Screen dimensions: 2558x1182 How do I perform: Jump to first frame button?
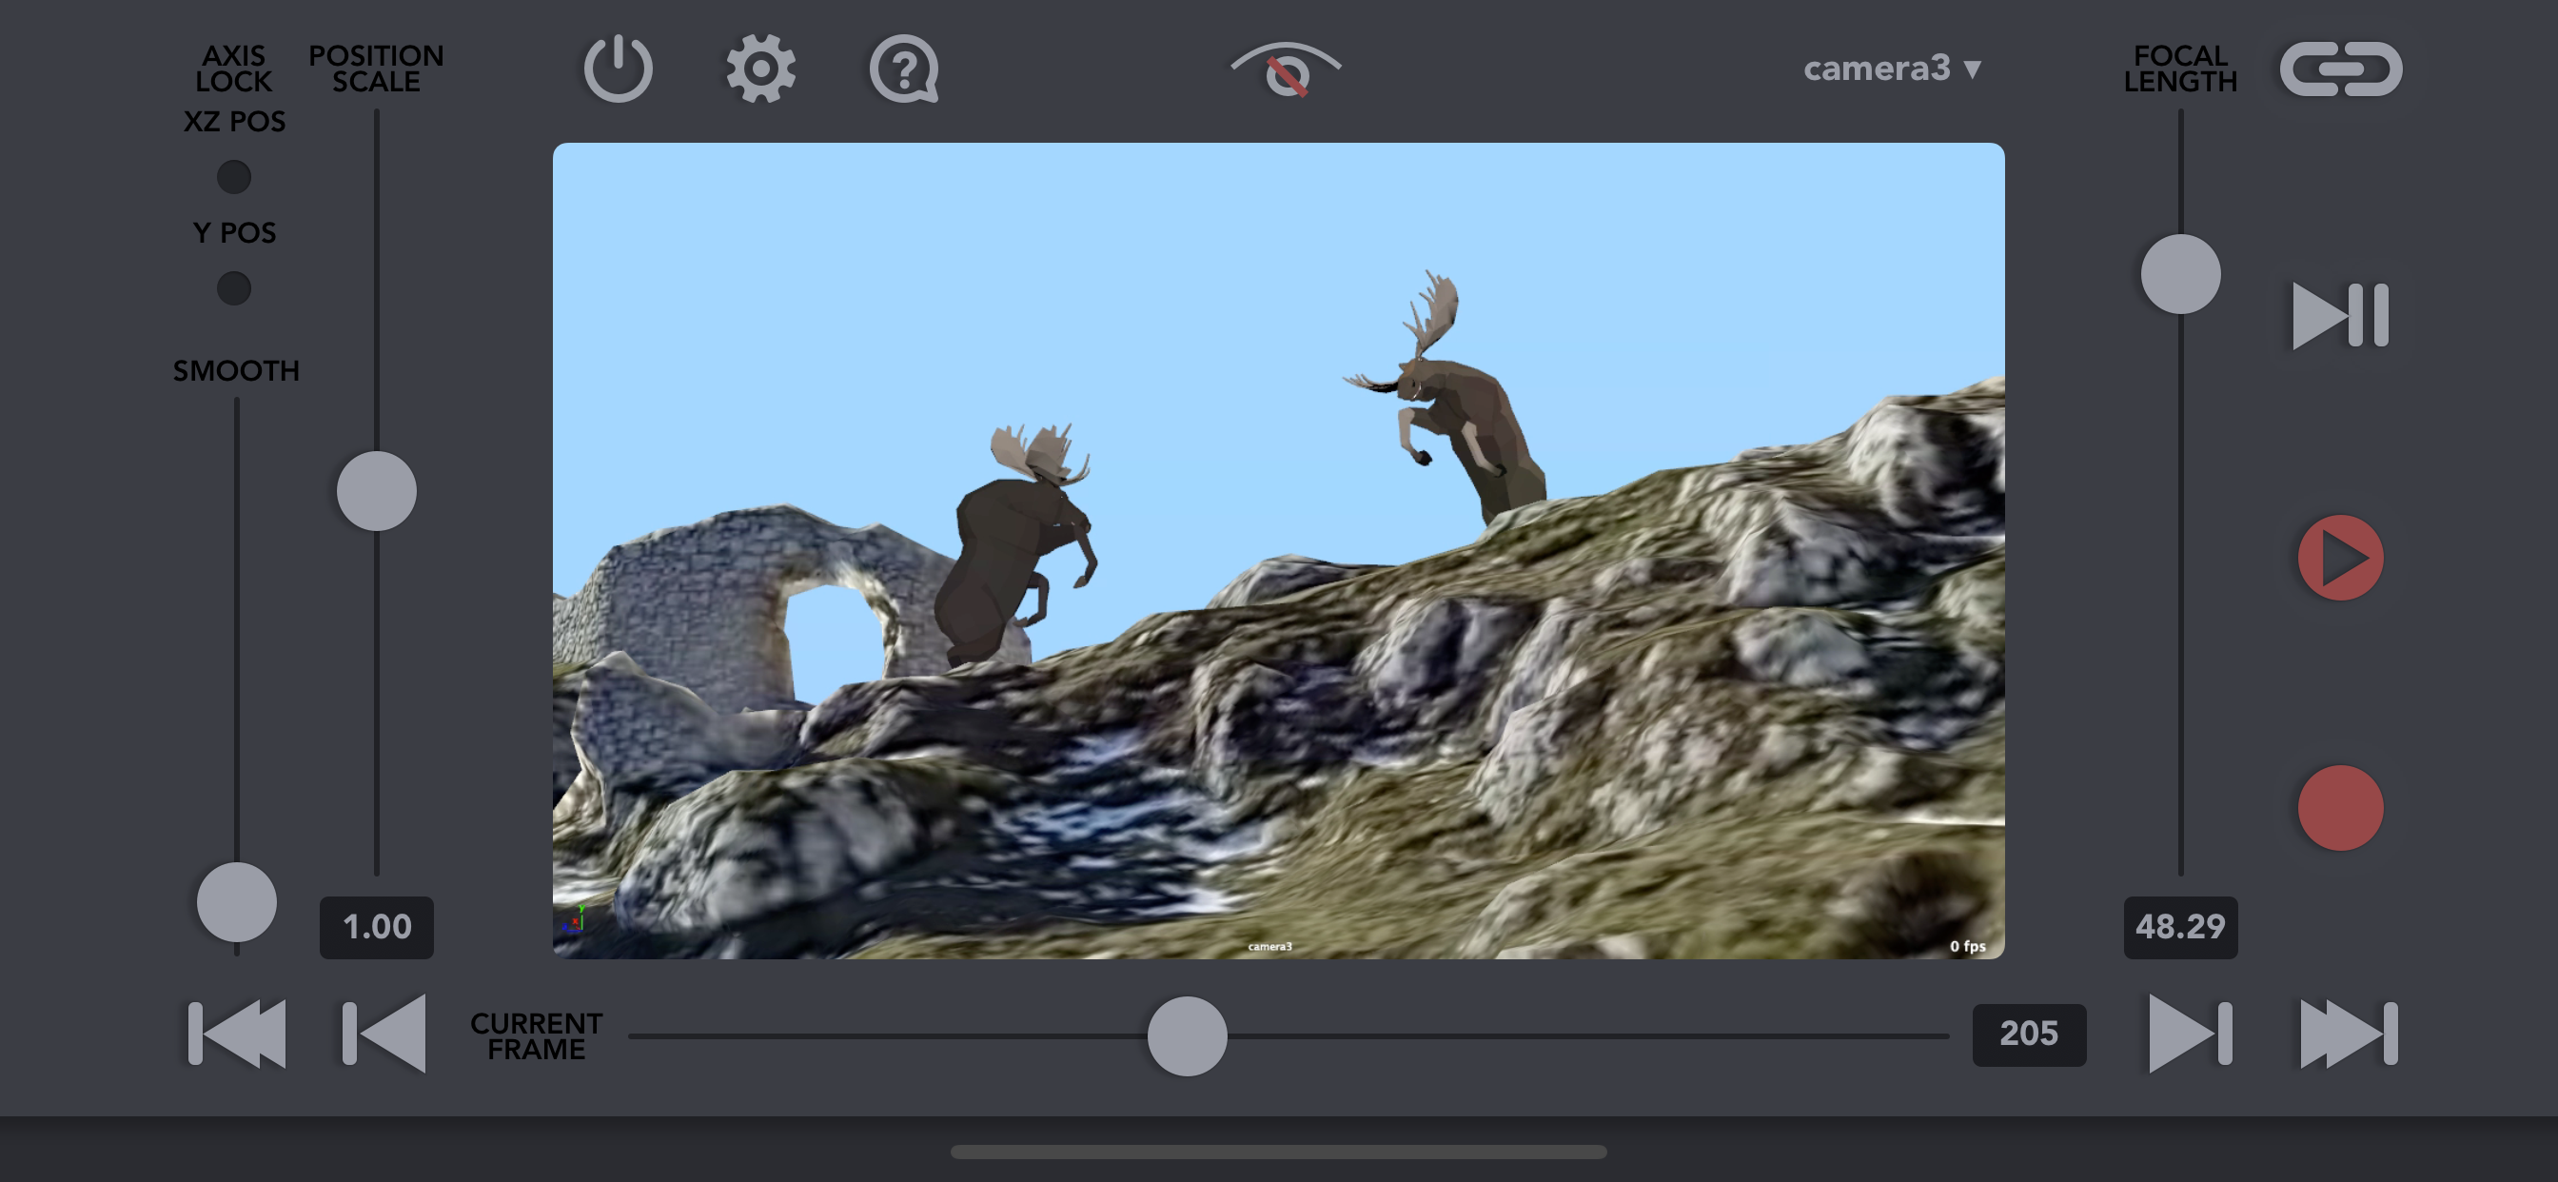click(237, 1034)
